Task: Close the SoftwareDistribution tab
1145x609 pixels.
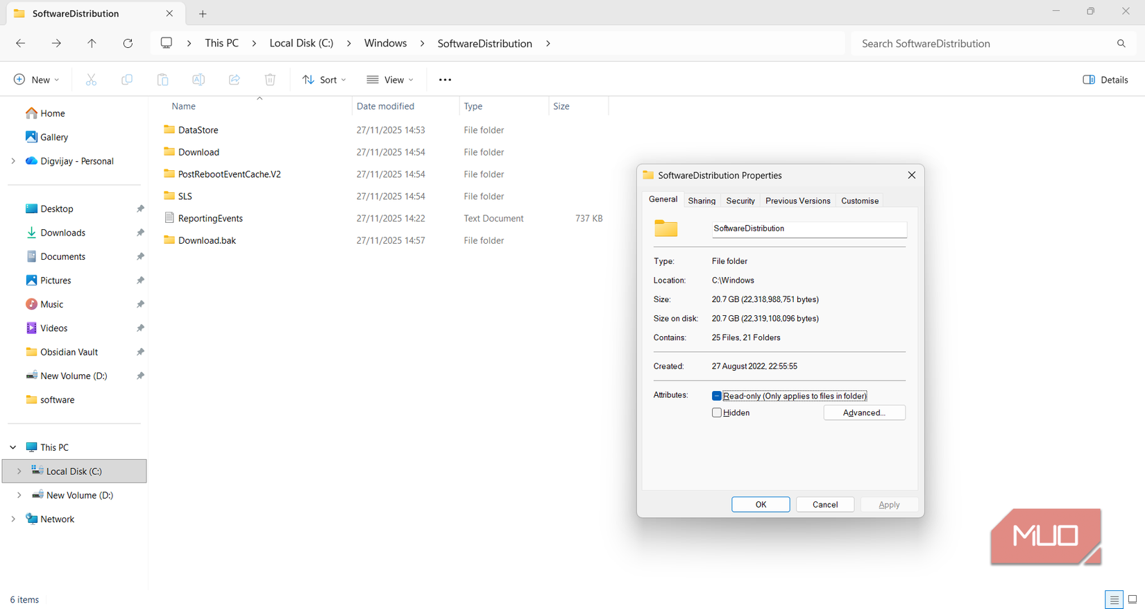Action: 169,13
